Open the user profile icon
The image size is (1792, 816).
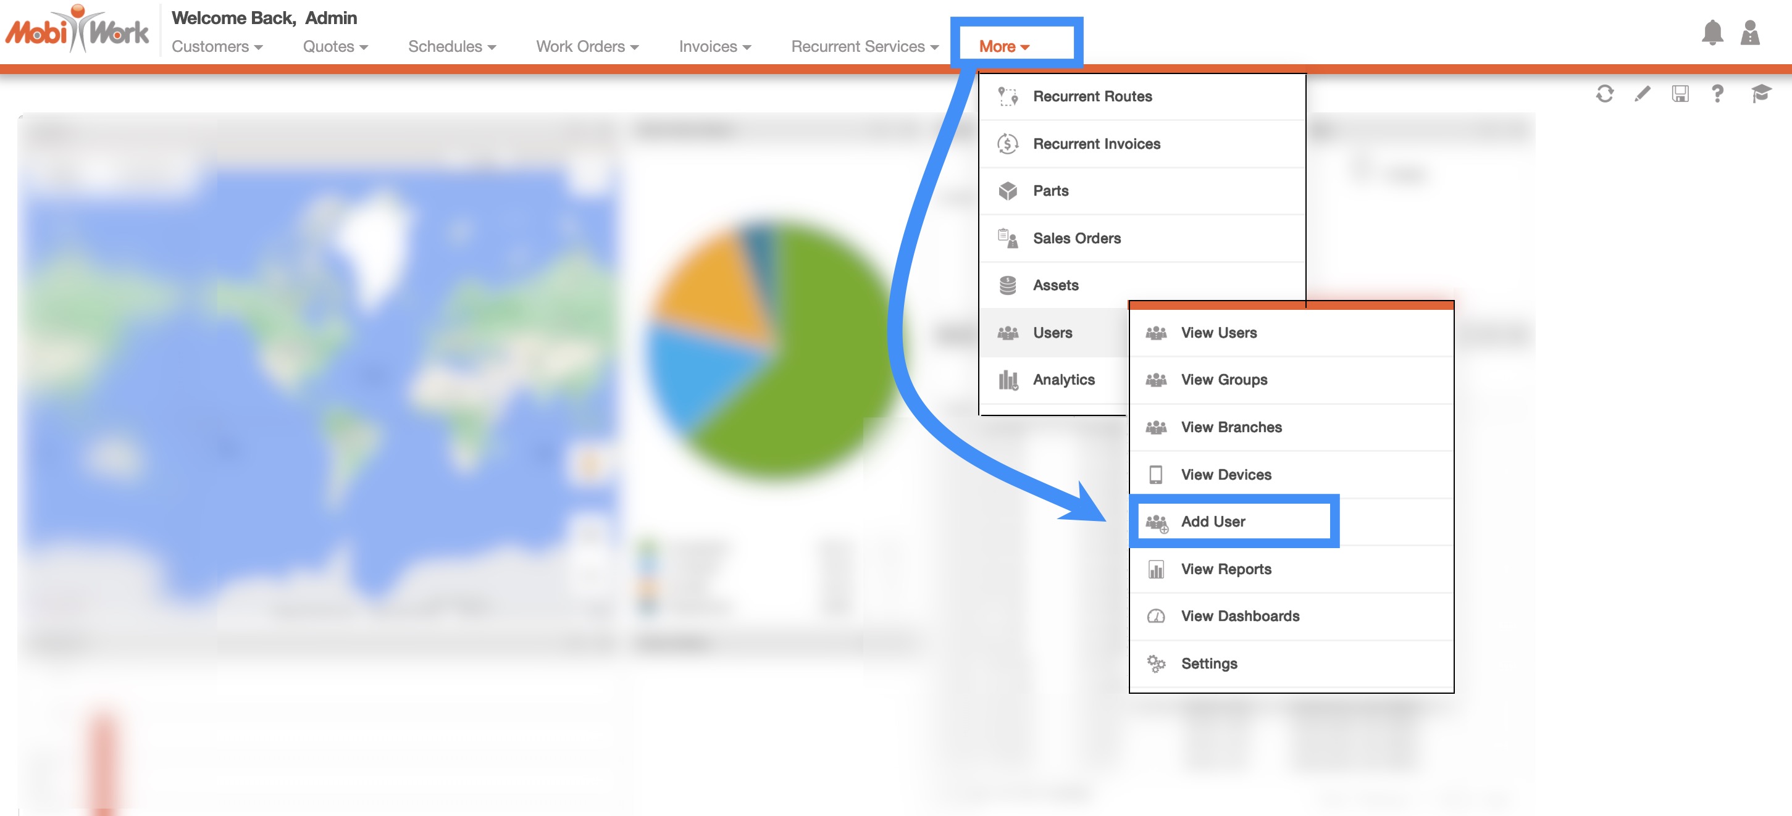pyautogui.click(x=1750, y=33)
